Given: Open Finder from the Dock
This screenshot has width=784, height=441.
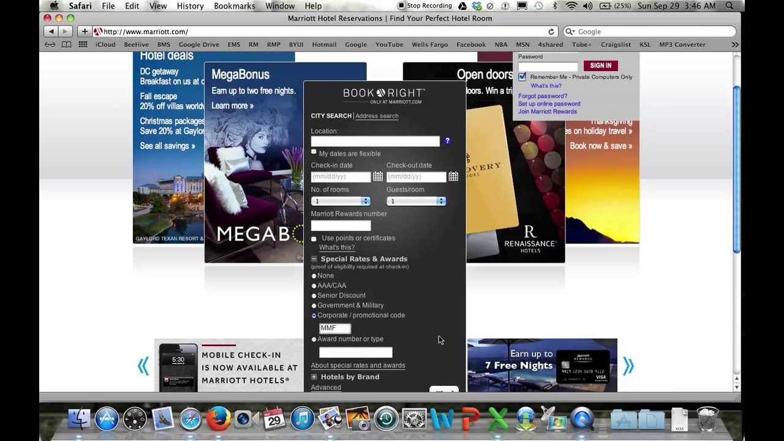Looking at the screenshot, I should pyautogui.click(x=79, y=420).
